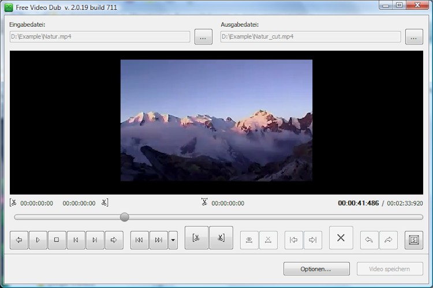Go to the previous frame button
The width and height of the screenshot is (433, 288).
(x=76, y=240)
